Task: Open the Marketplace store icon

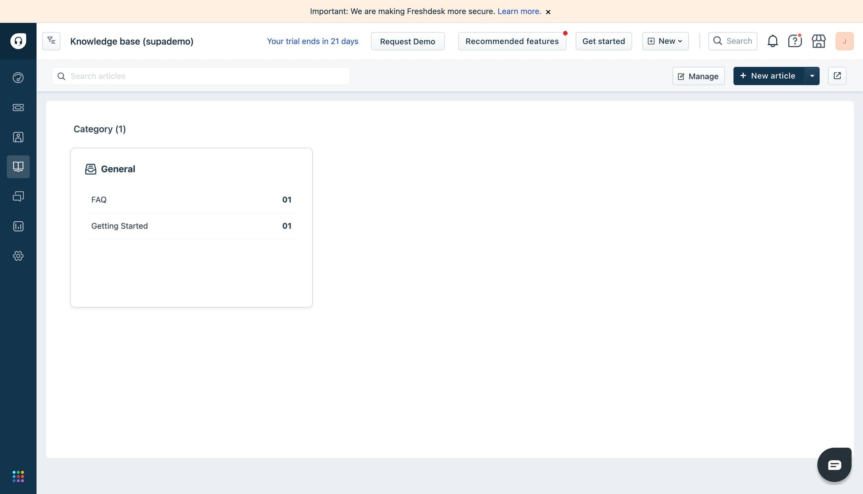Action: (818, 41)
